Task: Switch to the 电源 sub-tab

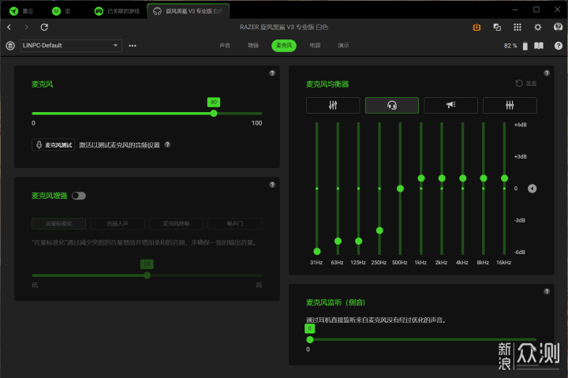Action: point(315,46)
